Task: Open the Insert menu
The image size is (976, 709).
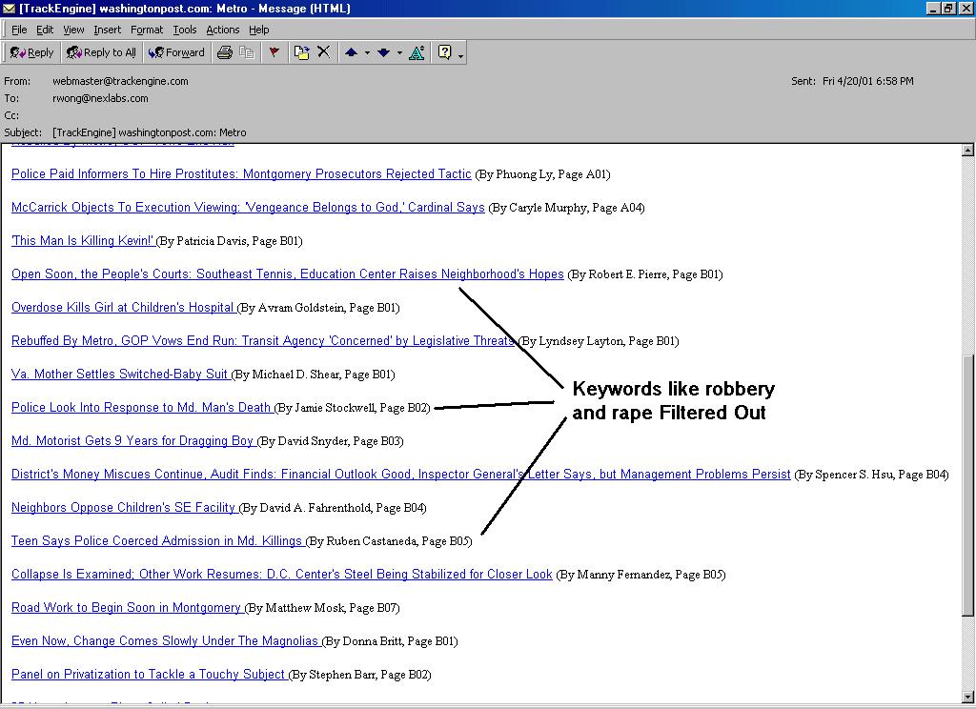Action: [108, 30]
